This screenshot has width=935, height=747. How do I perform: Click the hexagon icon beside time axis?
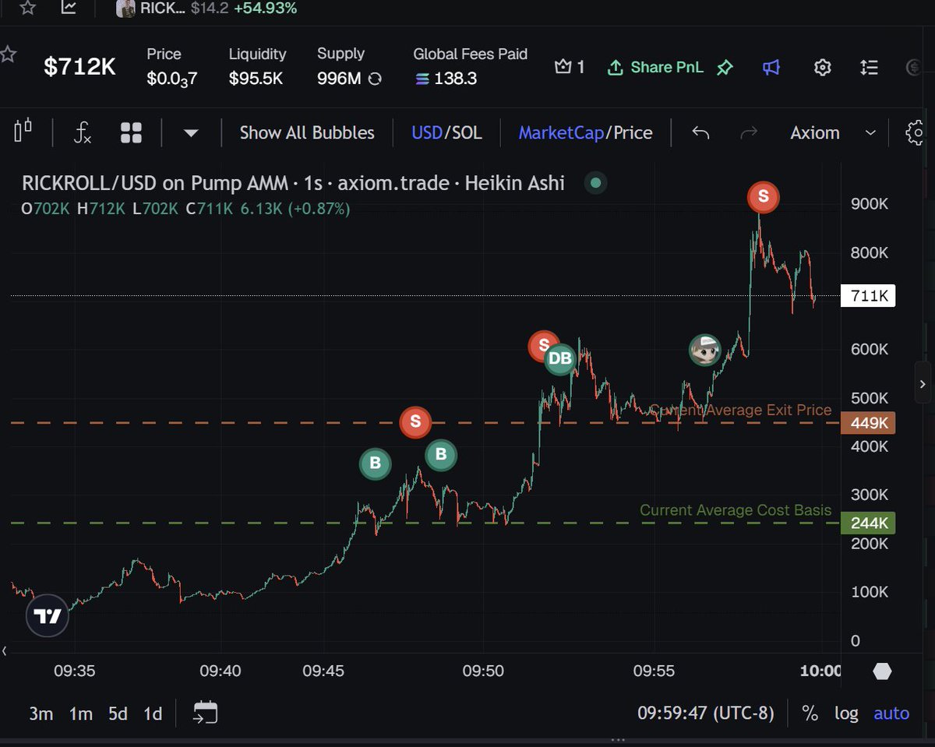[883, 671]
